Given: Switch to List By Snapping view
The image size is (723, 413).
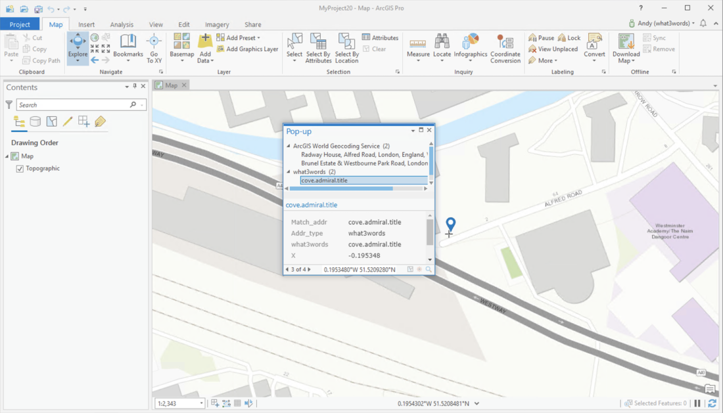Looking at the screenshot, I should (x=84, y=121).
